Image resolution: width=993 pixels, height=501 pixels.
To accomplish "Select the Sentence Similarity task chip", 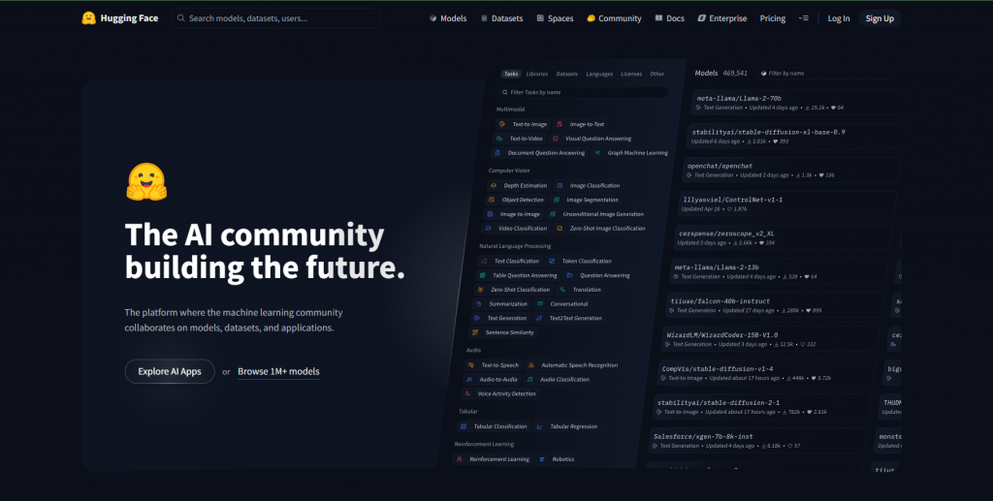I will tap(503, 332).
